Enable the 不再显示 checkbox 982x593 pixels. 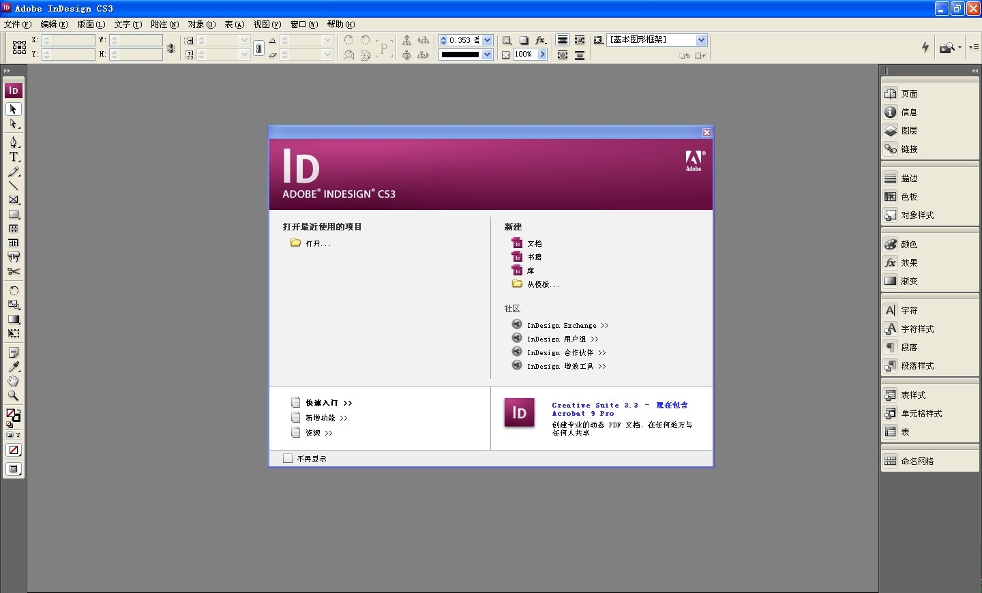288,459
